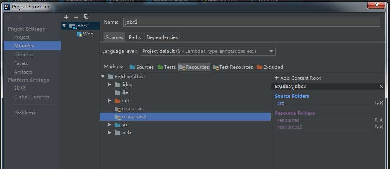Click the module Name input field

point(251,22)
